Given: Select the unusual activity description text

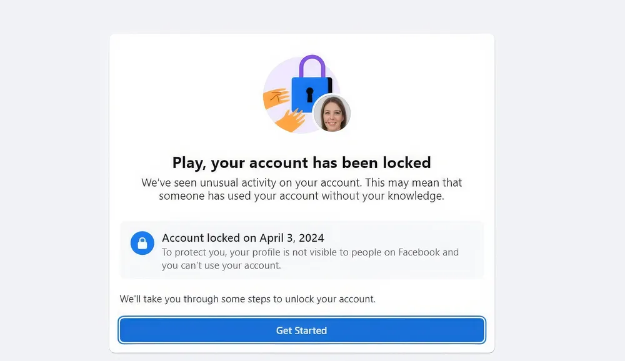Looking at the screenshot, I should (x=302, y=189).
